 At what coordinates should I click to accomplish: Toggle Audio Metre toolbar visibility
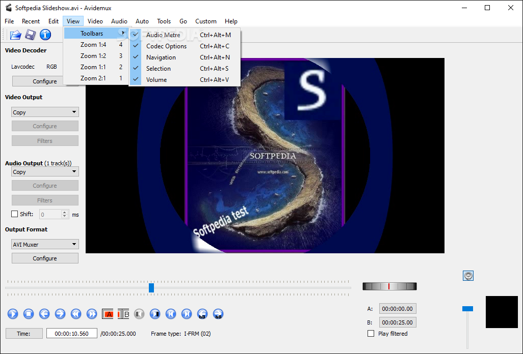tap(185, 35)
